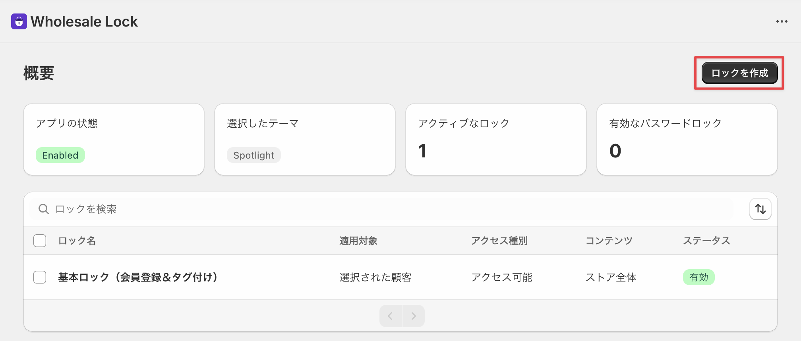The width and height of the screenshot is (801, 341).
Task: Open the 基本ロック（会員登録＆タグ付け） lock
Action: click(137, 277)
